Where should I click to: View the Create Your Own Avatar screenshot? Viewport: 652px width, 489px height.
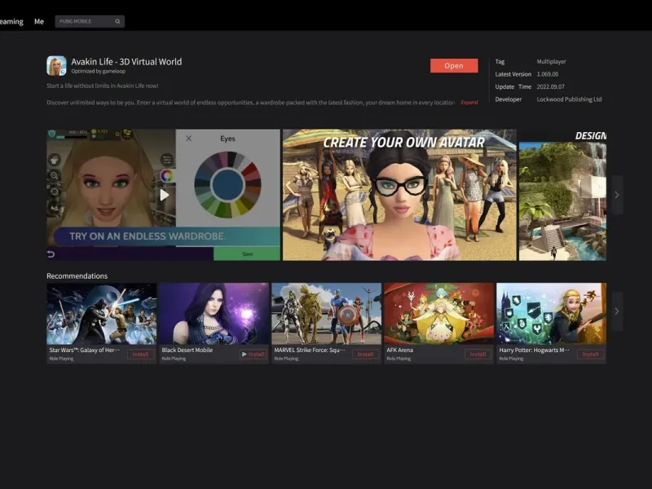(399, 195)
